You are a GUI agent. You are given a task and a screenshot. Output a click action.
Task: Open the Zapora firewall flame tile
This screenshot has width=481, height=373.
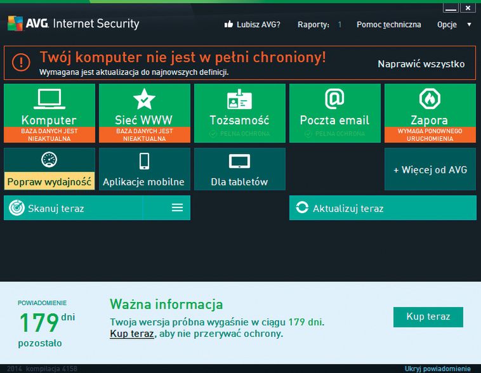coord(430,113)
